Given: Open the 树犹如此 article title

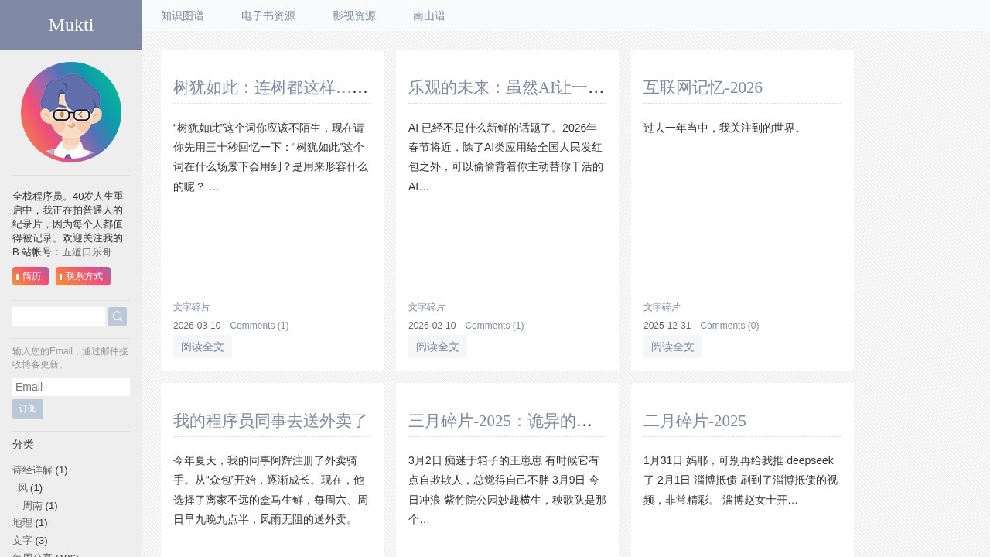Looking at the screenshot, I should (x=271, y=87).
